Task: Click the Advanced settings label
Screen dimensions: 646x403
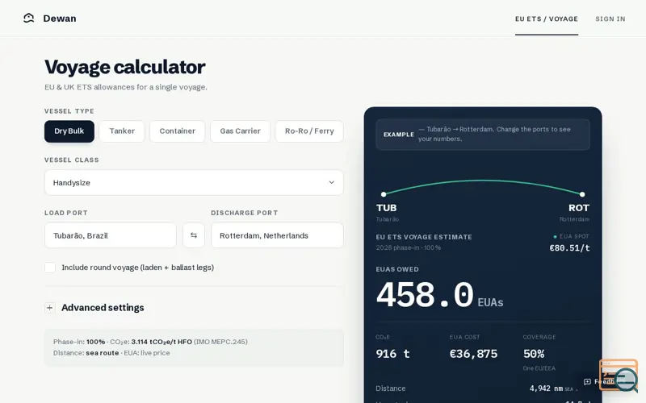Action: 103,308
